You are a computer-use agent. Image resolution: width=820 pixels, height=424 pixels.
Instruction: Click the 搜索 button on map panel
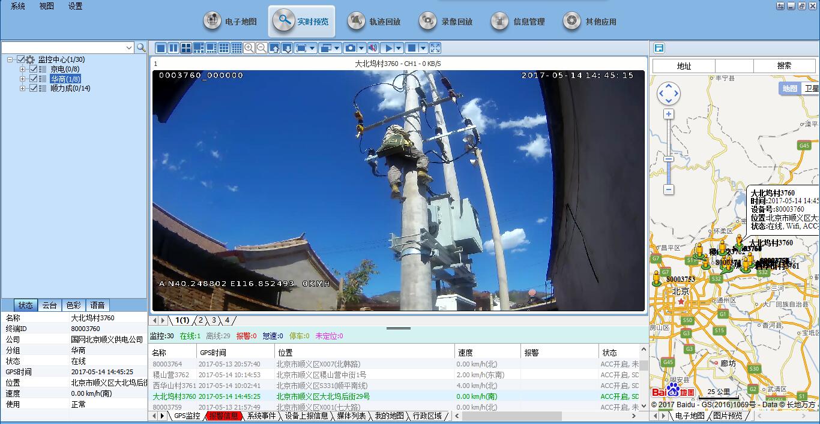coord(784,66)
